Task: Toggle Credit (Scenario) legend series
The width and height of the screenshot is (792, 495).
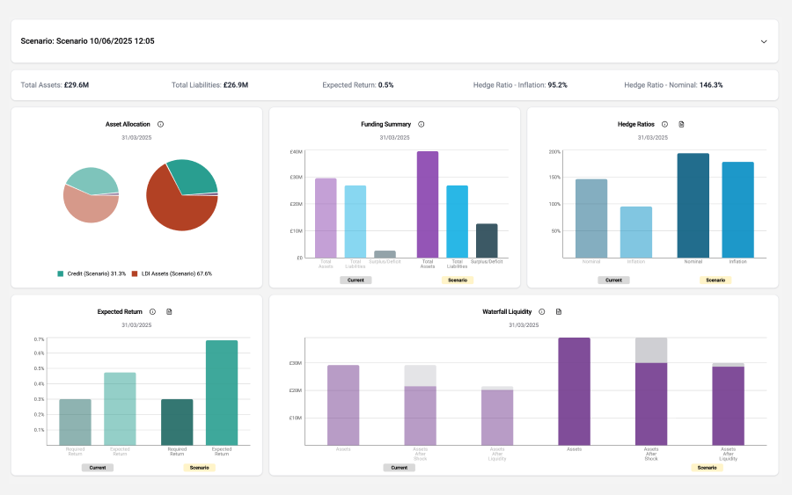Action: [x=92, y=273]
